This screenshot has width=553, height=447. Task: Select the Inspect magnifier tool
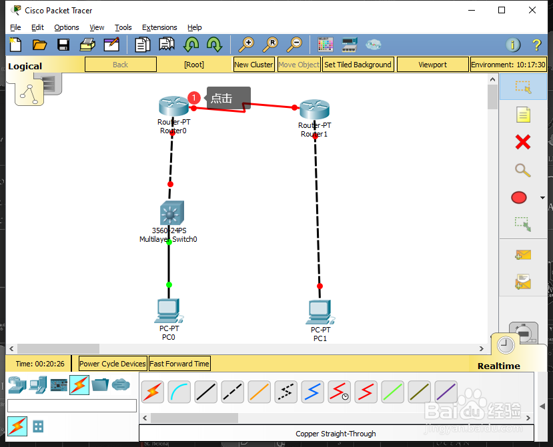point(523,170)
